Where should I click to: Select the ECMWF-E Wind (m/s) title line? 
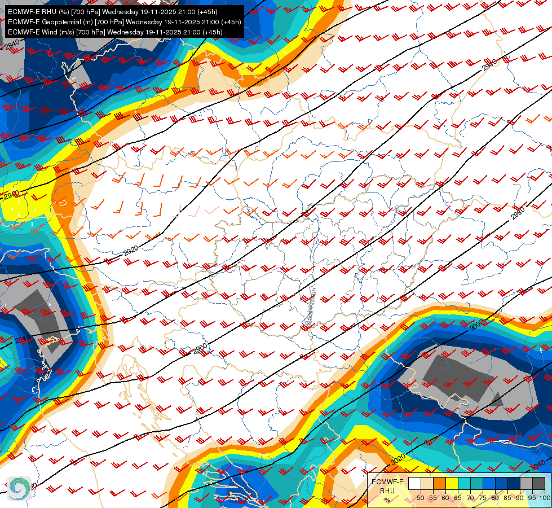pos(115,32)
